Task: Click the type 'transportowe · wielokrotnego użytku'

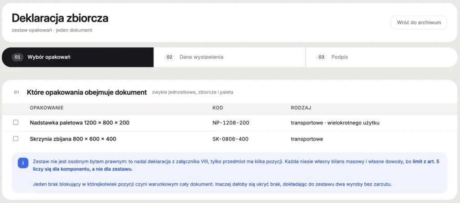Action: click(x=335, y=123)
